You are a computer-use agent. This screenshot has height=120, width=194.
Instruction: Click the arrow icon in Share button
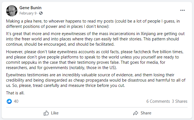136,113
